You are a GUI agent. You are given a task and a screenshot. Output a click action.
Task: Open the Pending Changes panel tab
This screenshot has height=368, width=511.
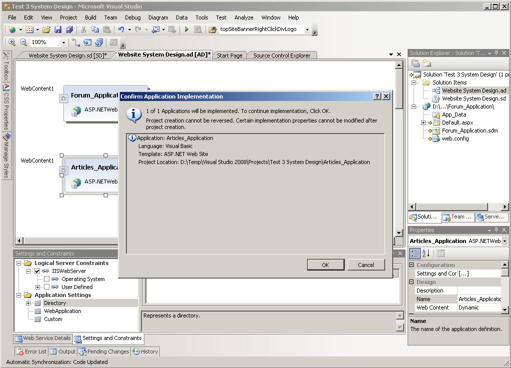tap(104, 351)
